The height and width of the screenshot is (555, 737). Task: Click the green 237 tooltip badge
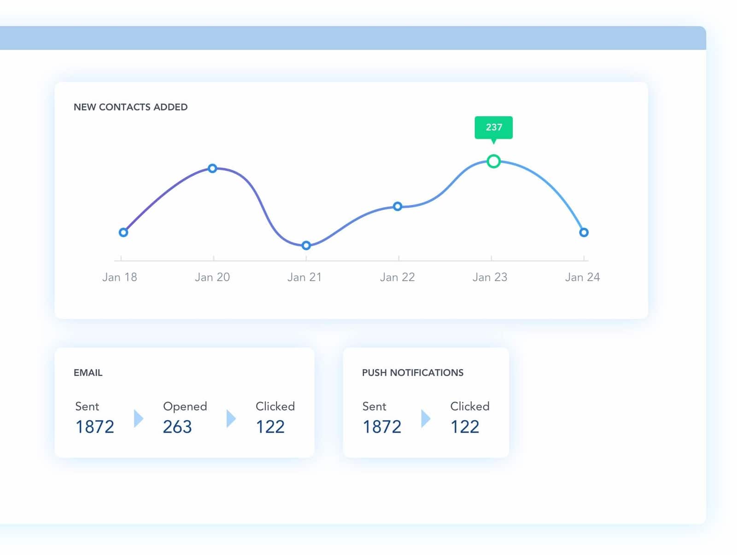(x=494, y=127)
